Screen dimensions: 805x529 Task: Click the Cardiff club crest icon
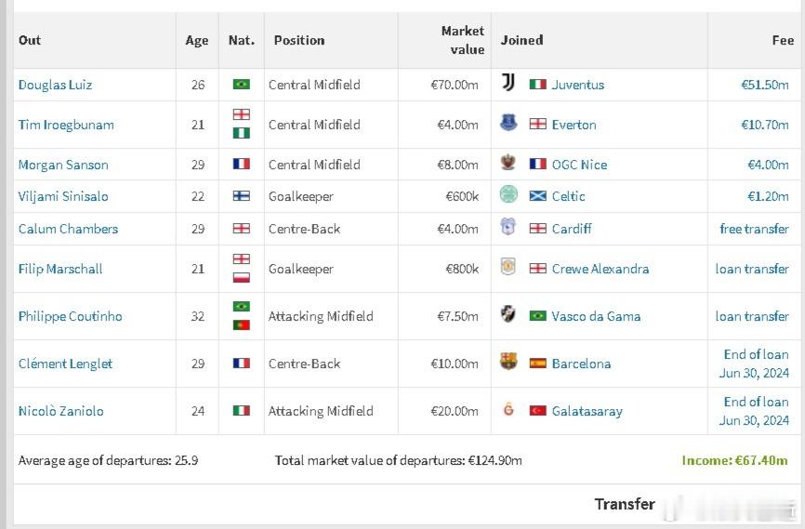click(x=508, y=227)
